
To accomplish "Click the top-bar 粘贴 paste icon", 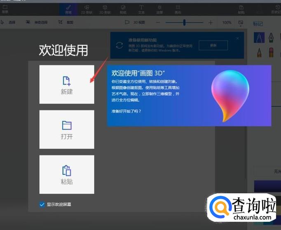I will click(241, 9).
